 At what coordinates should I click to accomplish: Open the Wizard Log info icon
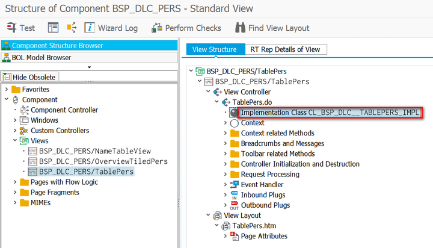(x=90, y=28)
